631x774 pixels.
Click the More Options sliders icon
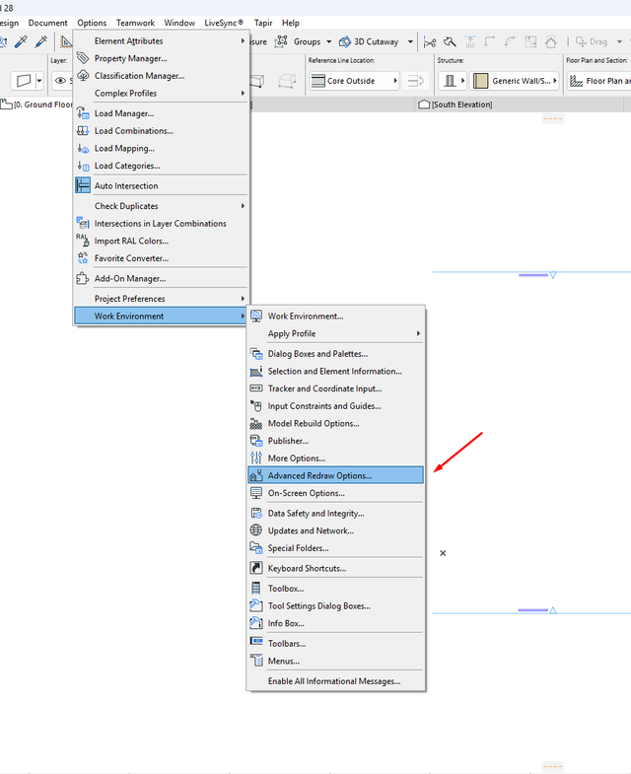256,458
